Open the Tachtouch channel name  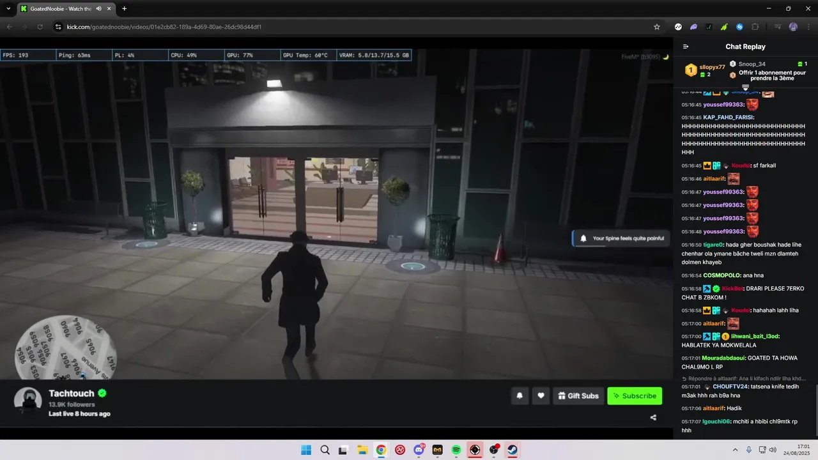coord(71,394)
